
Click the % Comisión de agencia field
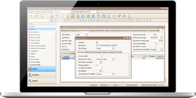point(99,68)
